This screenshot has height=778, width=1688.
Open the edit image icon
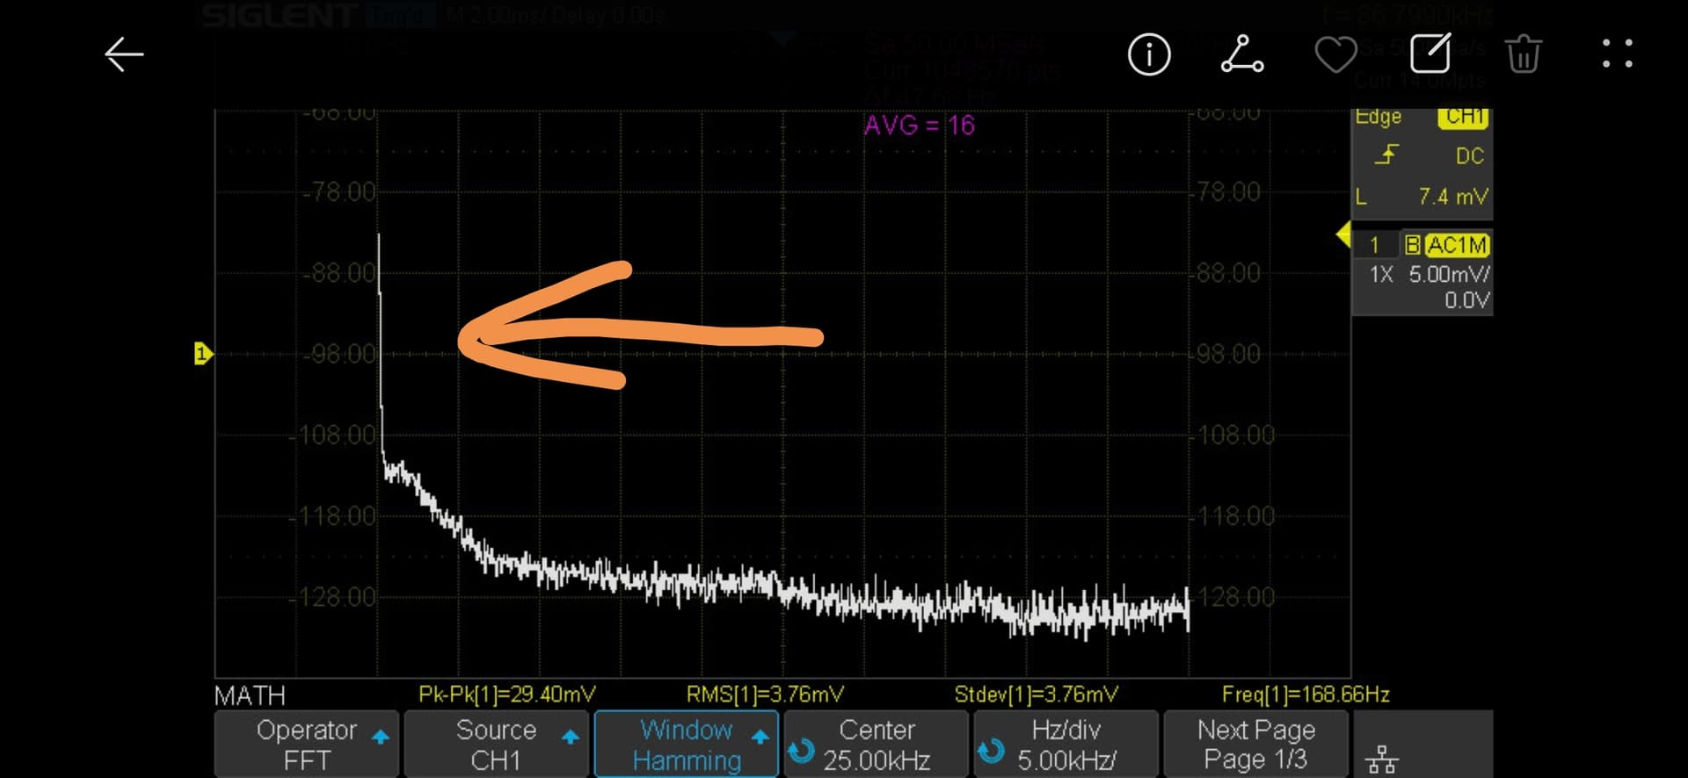pyautogui.click(x=1430, y=54)
